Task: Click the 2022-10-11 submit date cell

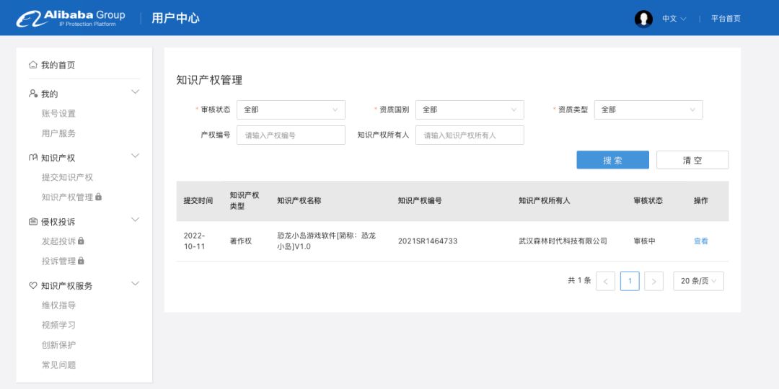Action: coord(194,241)
